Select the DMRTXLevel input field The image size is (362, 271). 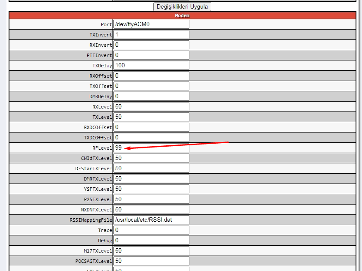[151, 179]
